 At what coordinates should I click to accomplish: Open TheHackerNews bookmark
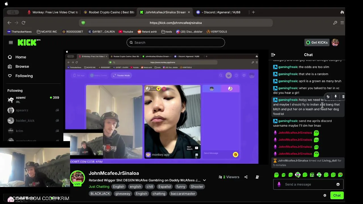19,32
